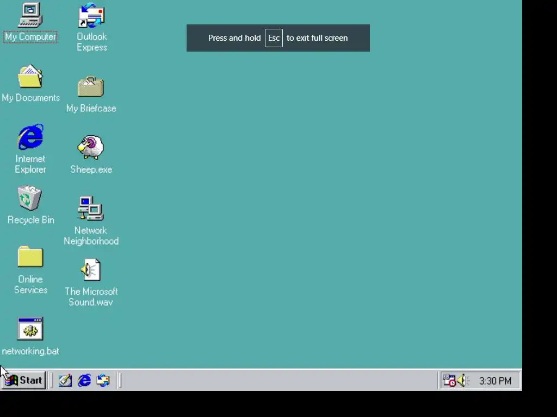This screenshot has height=417, width=557.
Task: Select the Sheep.exe icon
Action: point(91,147)
